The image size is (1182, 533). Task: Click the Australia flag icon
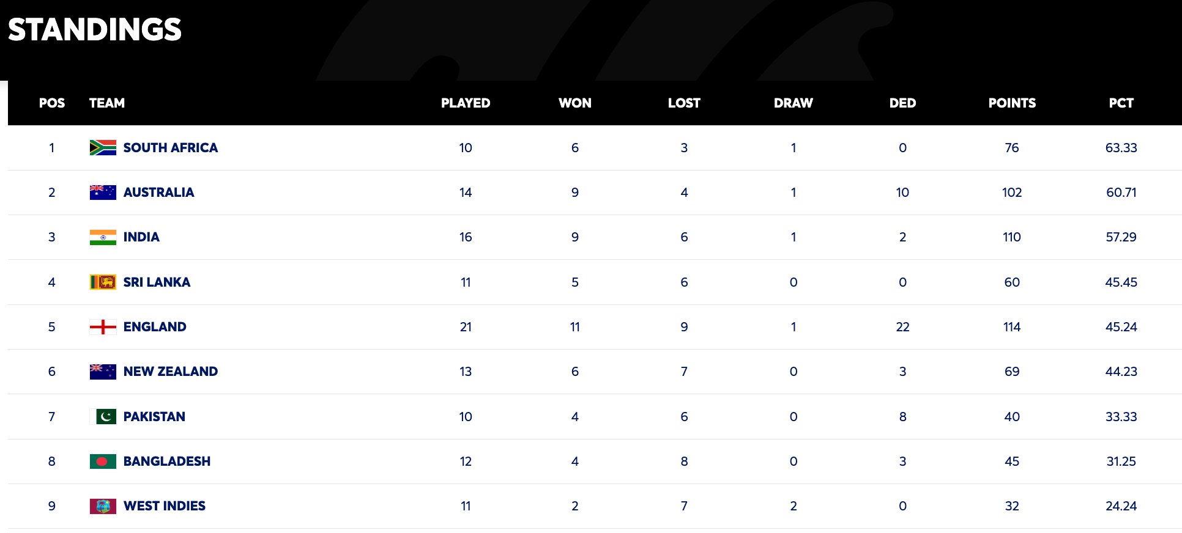coord(103,193)
